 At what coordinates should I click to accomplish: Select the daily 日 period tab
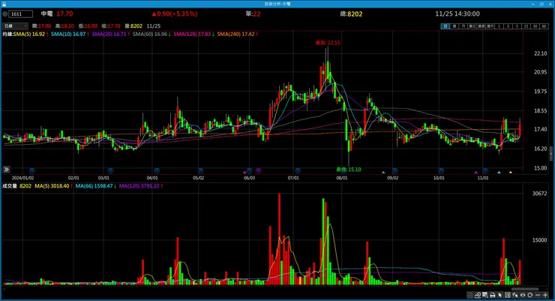445,26
